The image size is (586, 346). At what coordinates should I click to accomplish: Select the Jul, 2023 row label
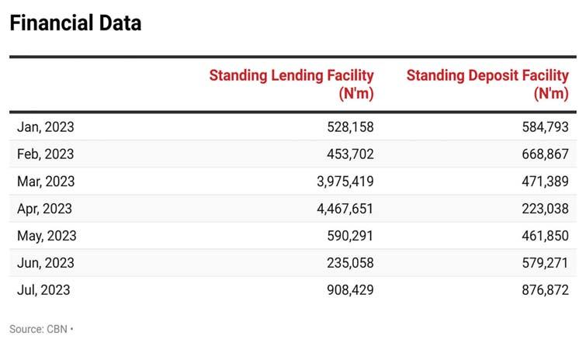point(43,290)
